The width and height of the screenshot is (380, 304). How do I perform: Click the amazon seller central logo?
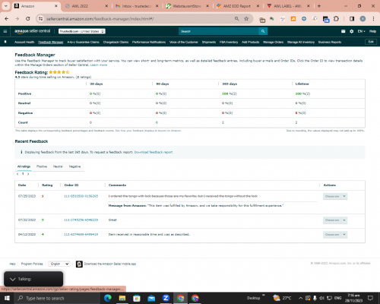33,31
